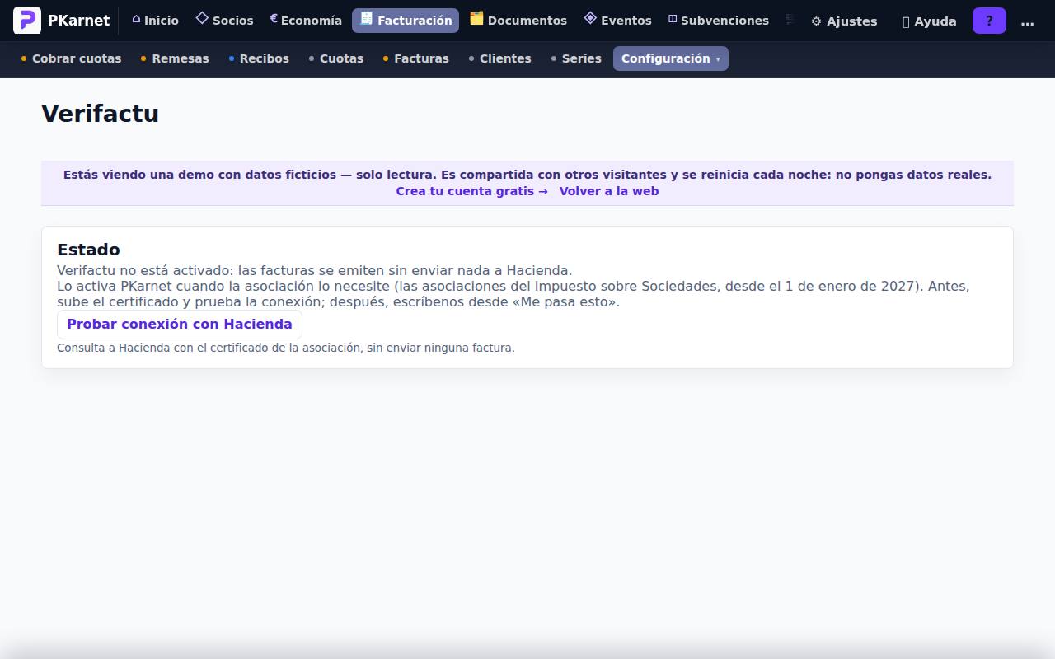The image size is (1055, 659).
Task: Follow the Volver a la web link
Action: (609, 191)
